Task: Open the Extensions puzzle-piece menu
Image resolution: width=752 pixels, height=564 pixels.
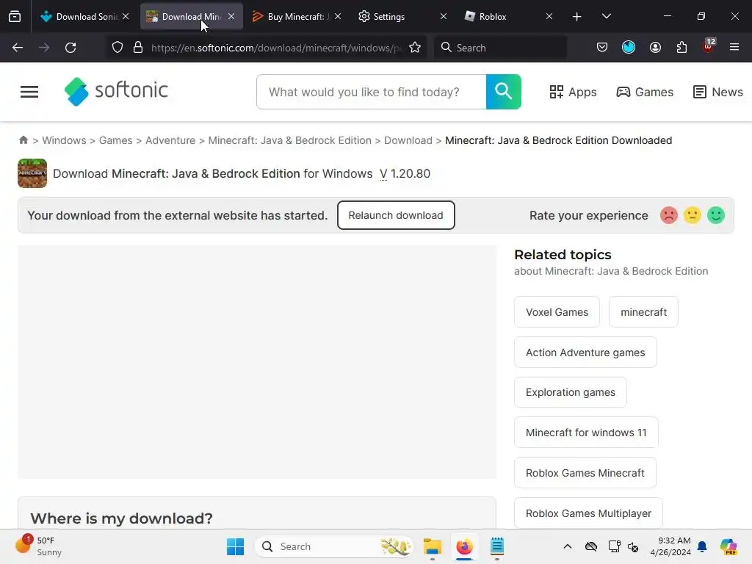Action: [x=681, y=47]
